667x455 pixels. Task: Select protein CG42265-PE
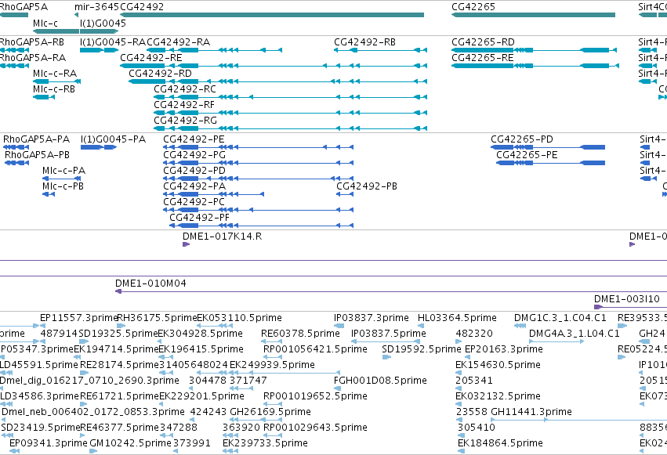[550, 163]
